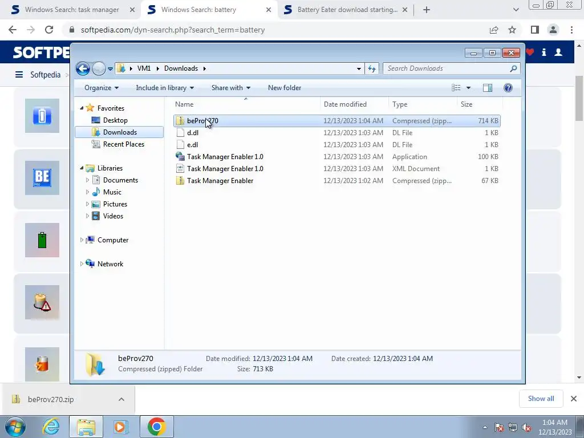Switch to the Battery Eater download tab
Image resolution: width=584 pixels, height=438 pixels.
click(347, 10)
